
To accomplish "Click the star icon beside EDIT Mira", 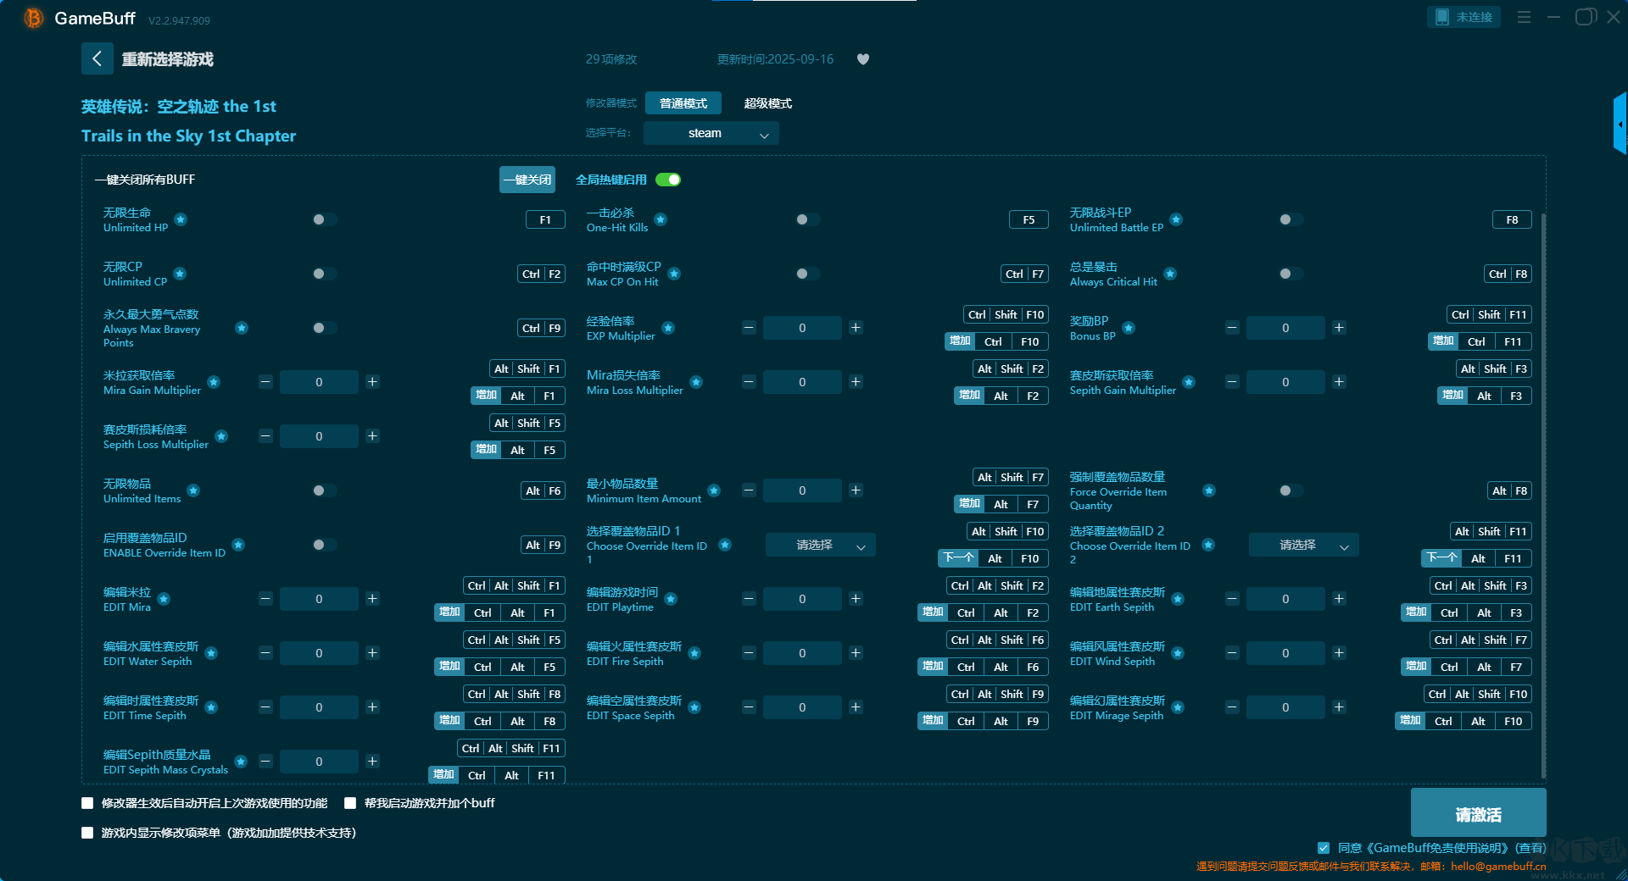I will pyautogui.click(x=164, y=599).
